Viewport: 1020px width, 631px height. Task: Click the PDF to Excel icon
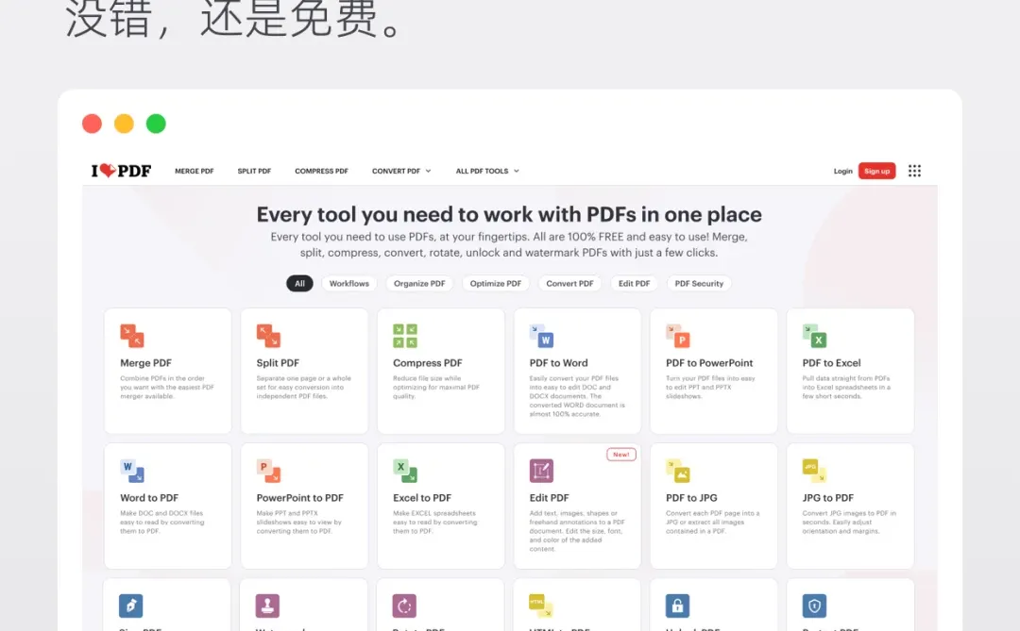(x=814, y=336)
